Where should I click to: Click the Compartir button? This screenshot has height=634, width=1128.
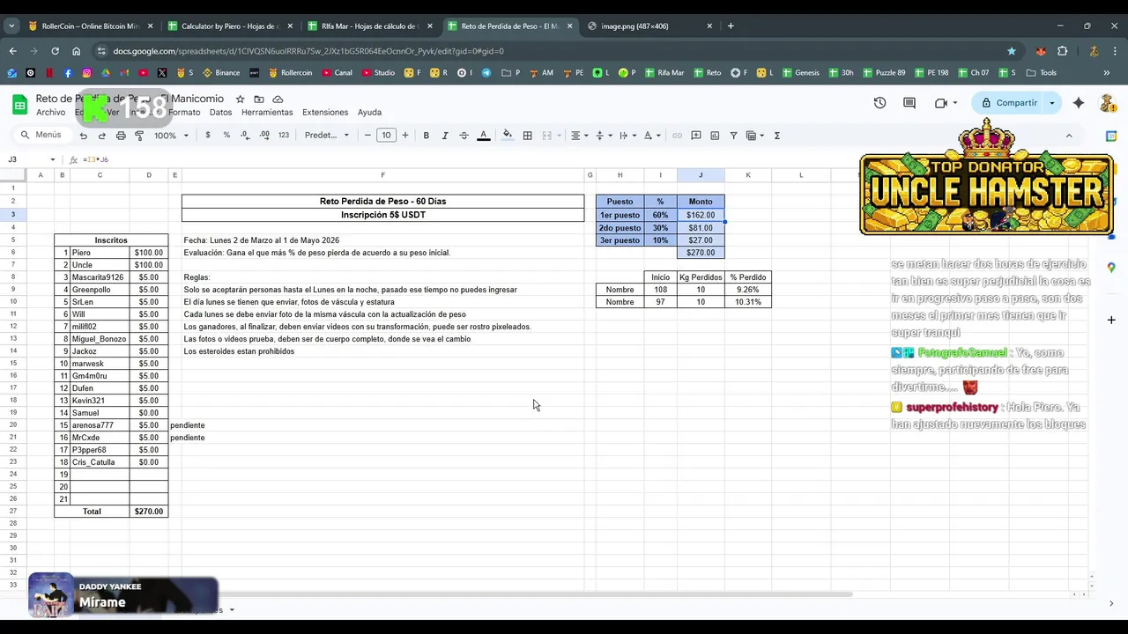[x=1010, y=103]
